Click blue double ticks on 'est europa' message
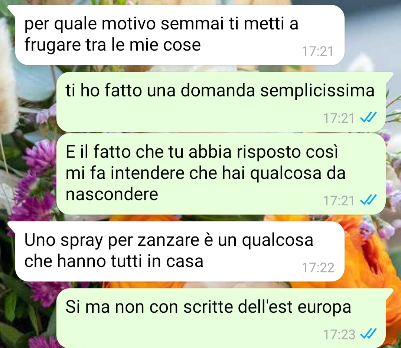This screenshot has width=401, height=348. point(368,334)
